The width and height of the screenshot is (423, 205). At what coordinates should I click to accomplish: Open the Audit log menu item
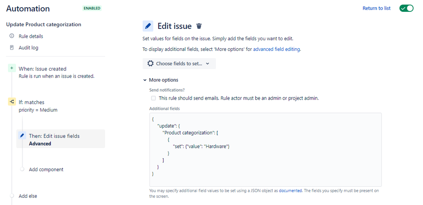(28, 47)
